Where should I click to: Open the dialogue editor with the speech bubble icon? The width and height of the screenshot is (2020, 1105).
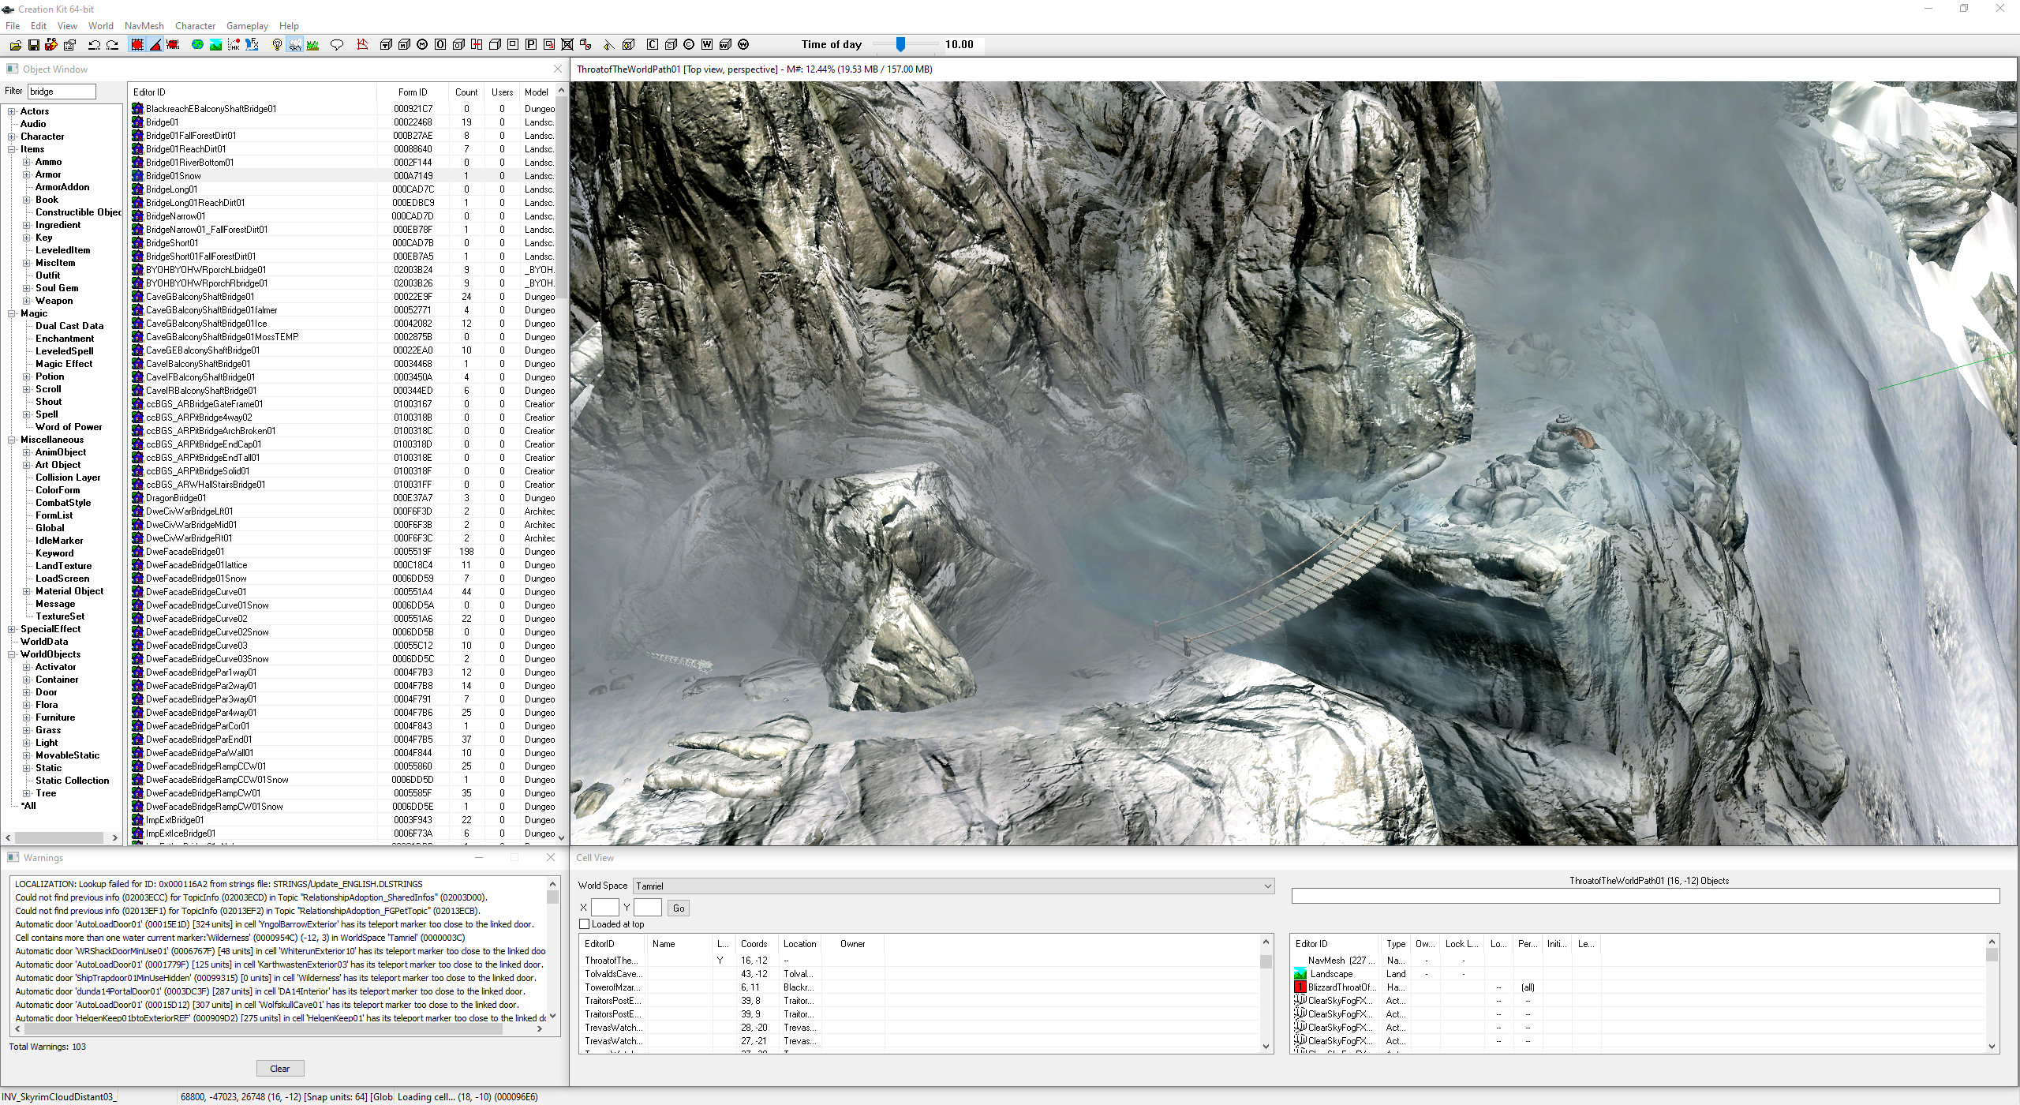pyautogui.click(x=337, y=45)
